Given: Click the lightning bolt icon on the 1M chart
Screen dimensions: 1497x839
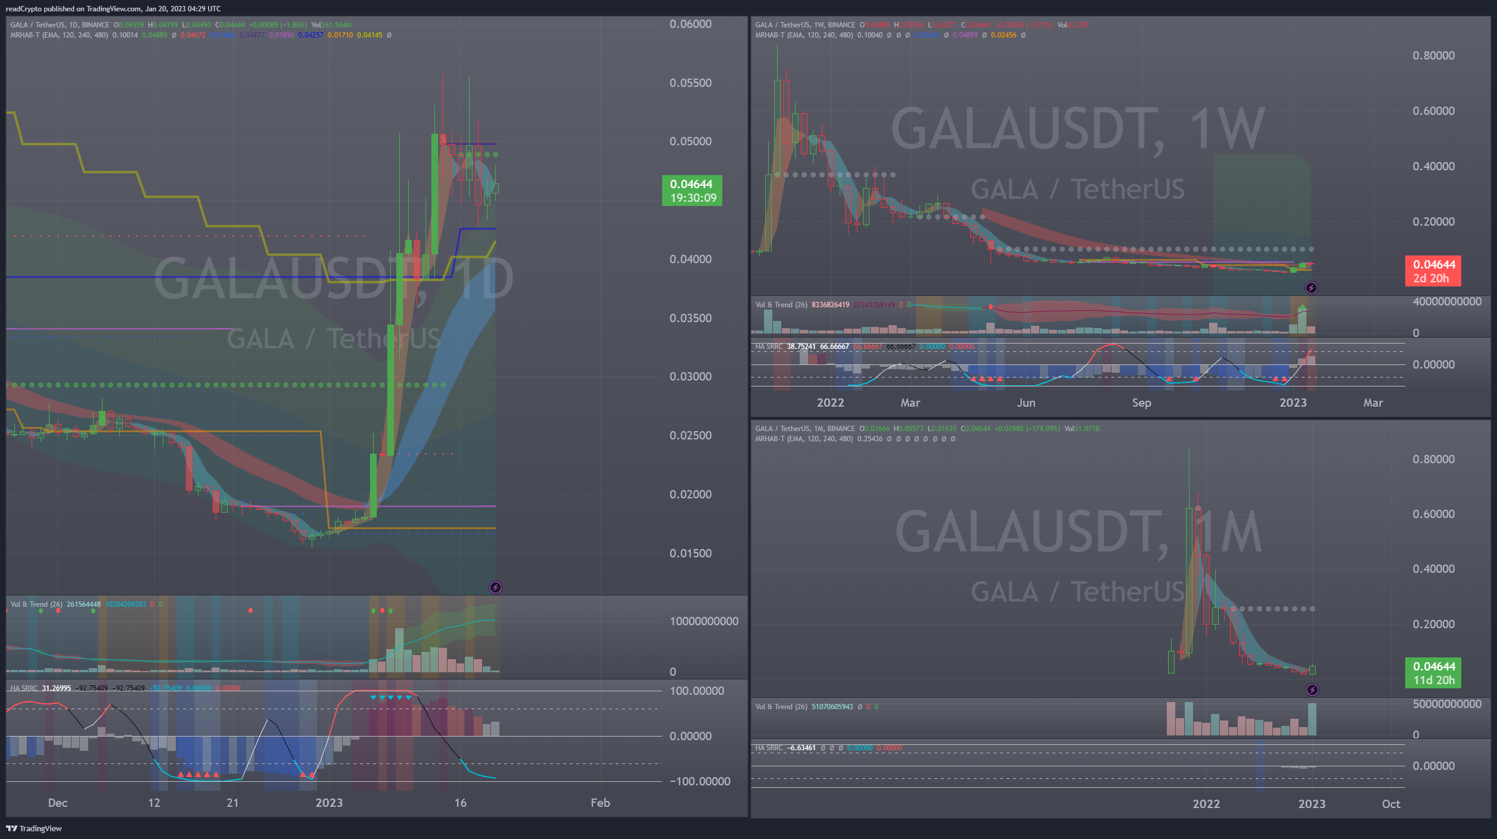Looking at the screenshot, I should pos(1312,690).
